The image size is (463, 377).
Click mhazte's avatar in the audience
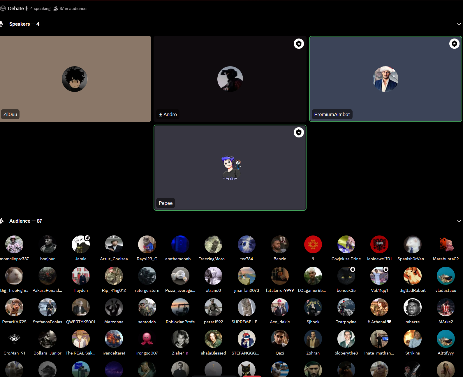pyautogui.click(x=412, y=308)
